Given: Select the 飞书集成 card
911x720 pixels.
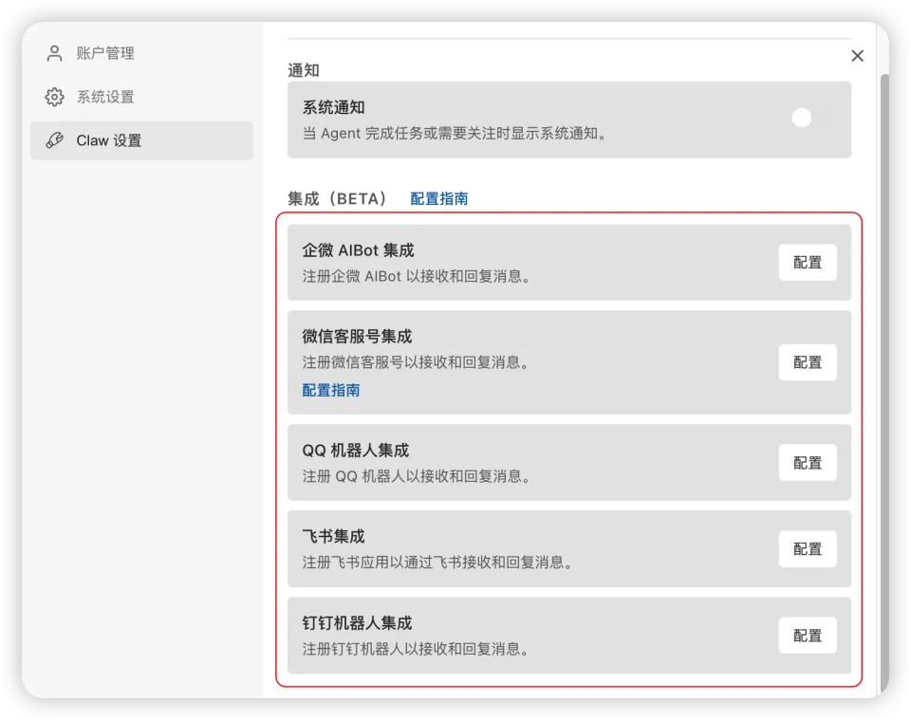Looking at the screenshot, I should point(569,548).
